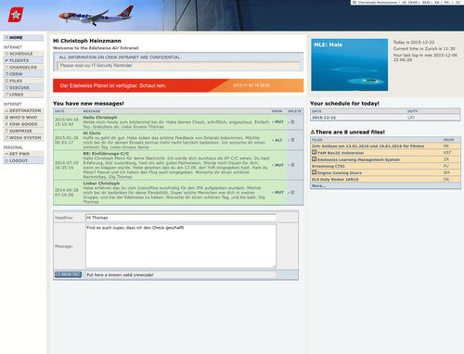Viewport: 464px width, 354px height.
Task: Click sender MUT on Einführungs-C/C message
Action: tap(278, 165)
